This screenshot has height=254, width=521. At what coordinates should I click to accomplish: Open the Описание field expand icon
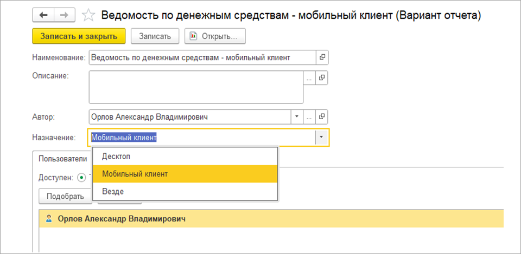coord(322,78)
